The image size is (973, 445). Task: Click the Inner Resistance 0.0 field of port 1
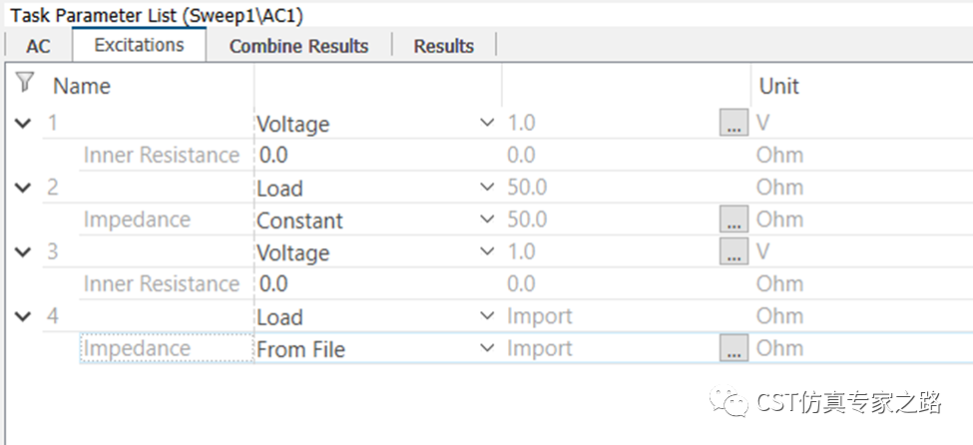[377, 156]
